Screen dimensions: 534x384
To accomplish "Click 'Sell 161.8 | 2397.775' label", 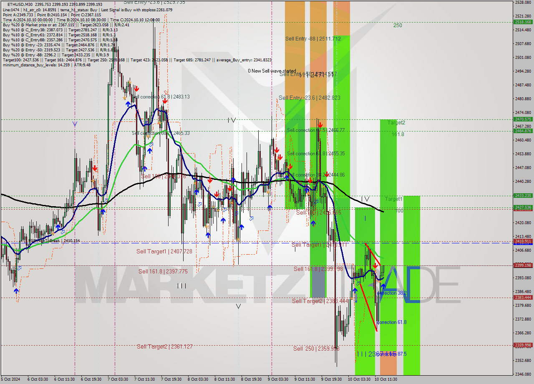I will point(163,271).
